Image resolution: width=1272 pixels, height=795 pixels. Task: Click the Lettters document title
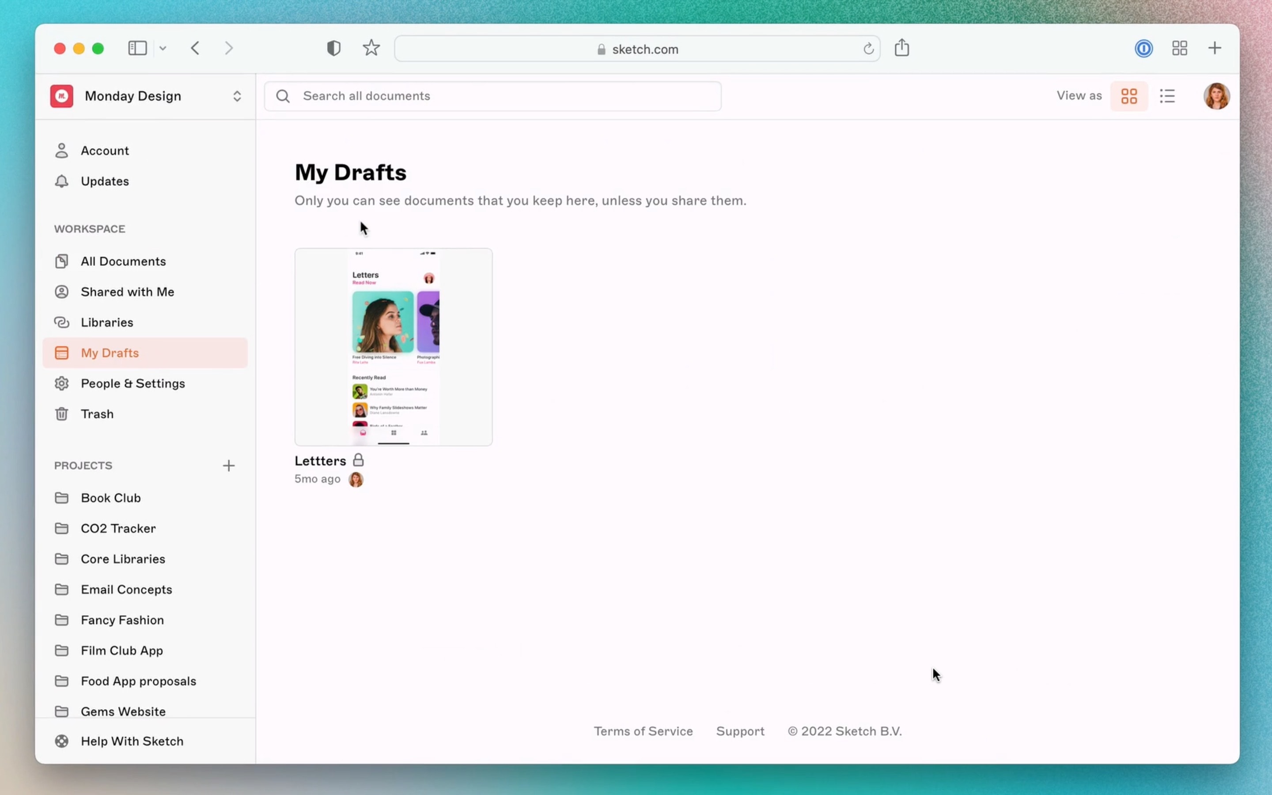click(x=320, y=461)
